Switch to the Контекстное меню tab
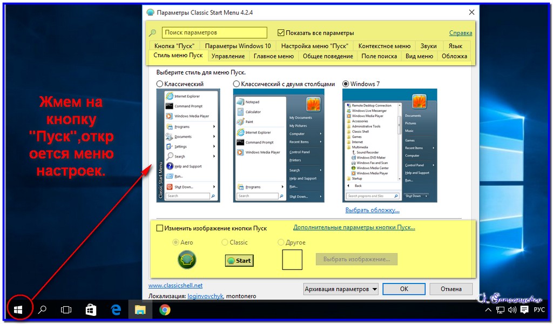The height and width of the screenshot is (324, 553). pos(385,46)
